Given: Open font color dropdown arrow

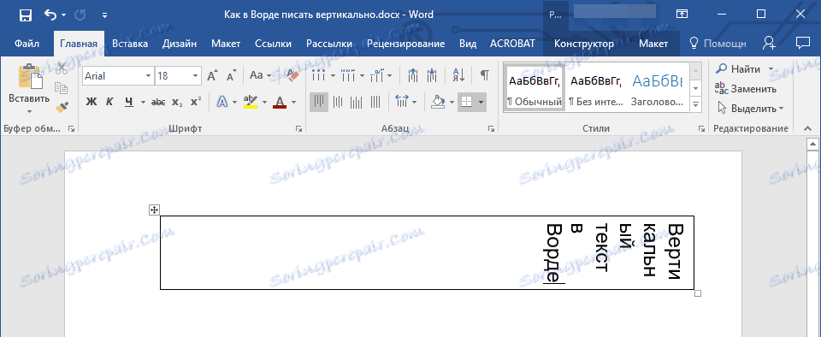Looking at the screenshot, I should [293, 102].
